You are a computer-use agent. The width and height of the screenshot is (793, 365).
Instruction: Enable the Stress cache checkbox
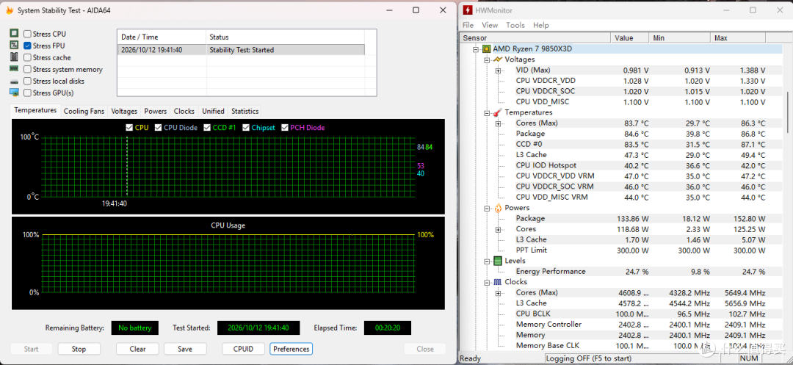(27, 57)
